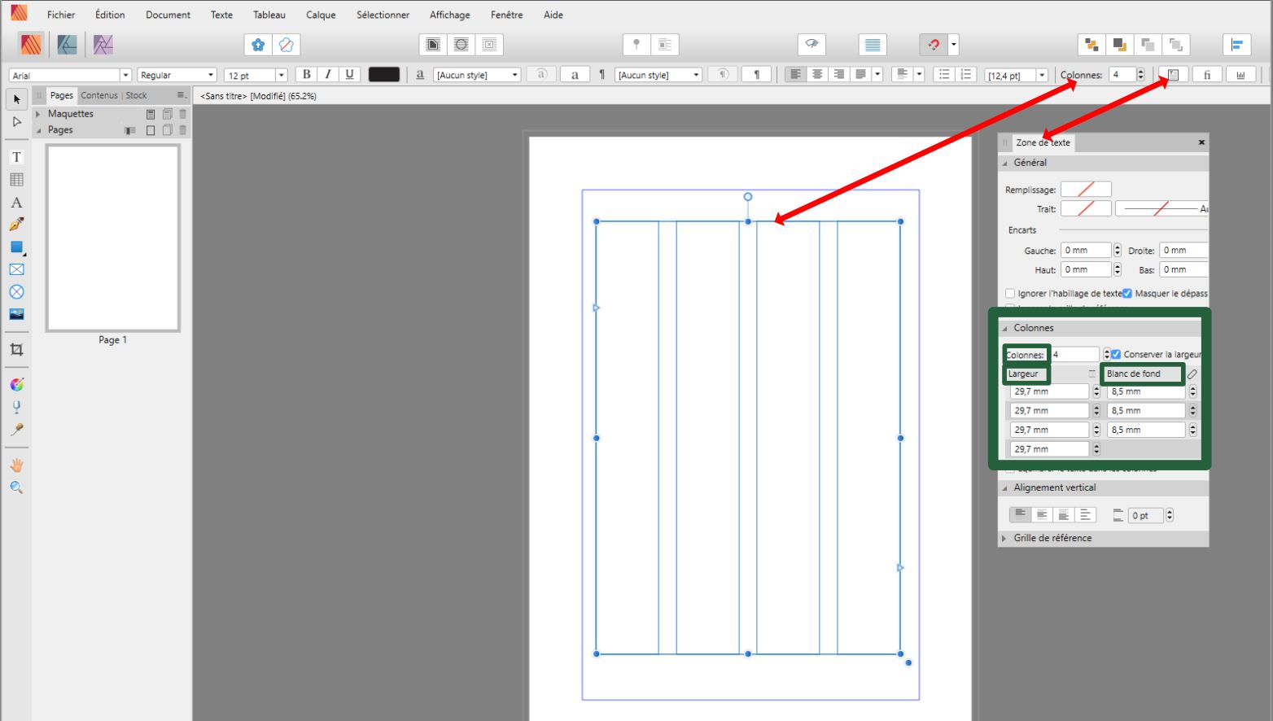Screen dimensions: 1273x721
Task: Select the Transparency tool
Action: 16,407
